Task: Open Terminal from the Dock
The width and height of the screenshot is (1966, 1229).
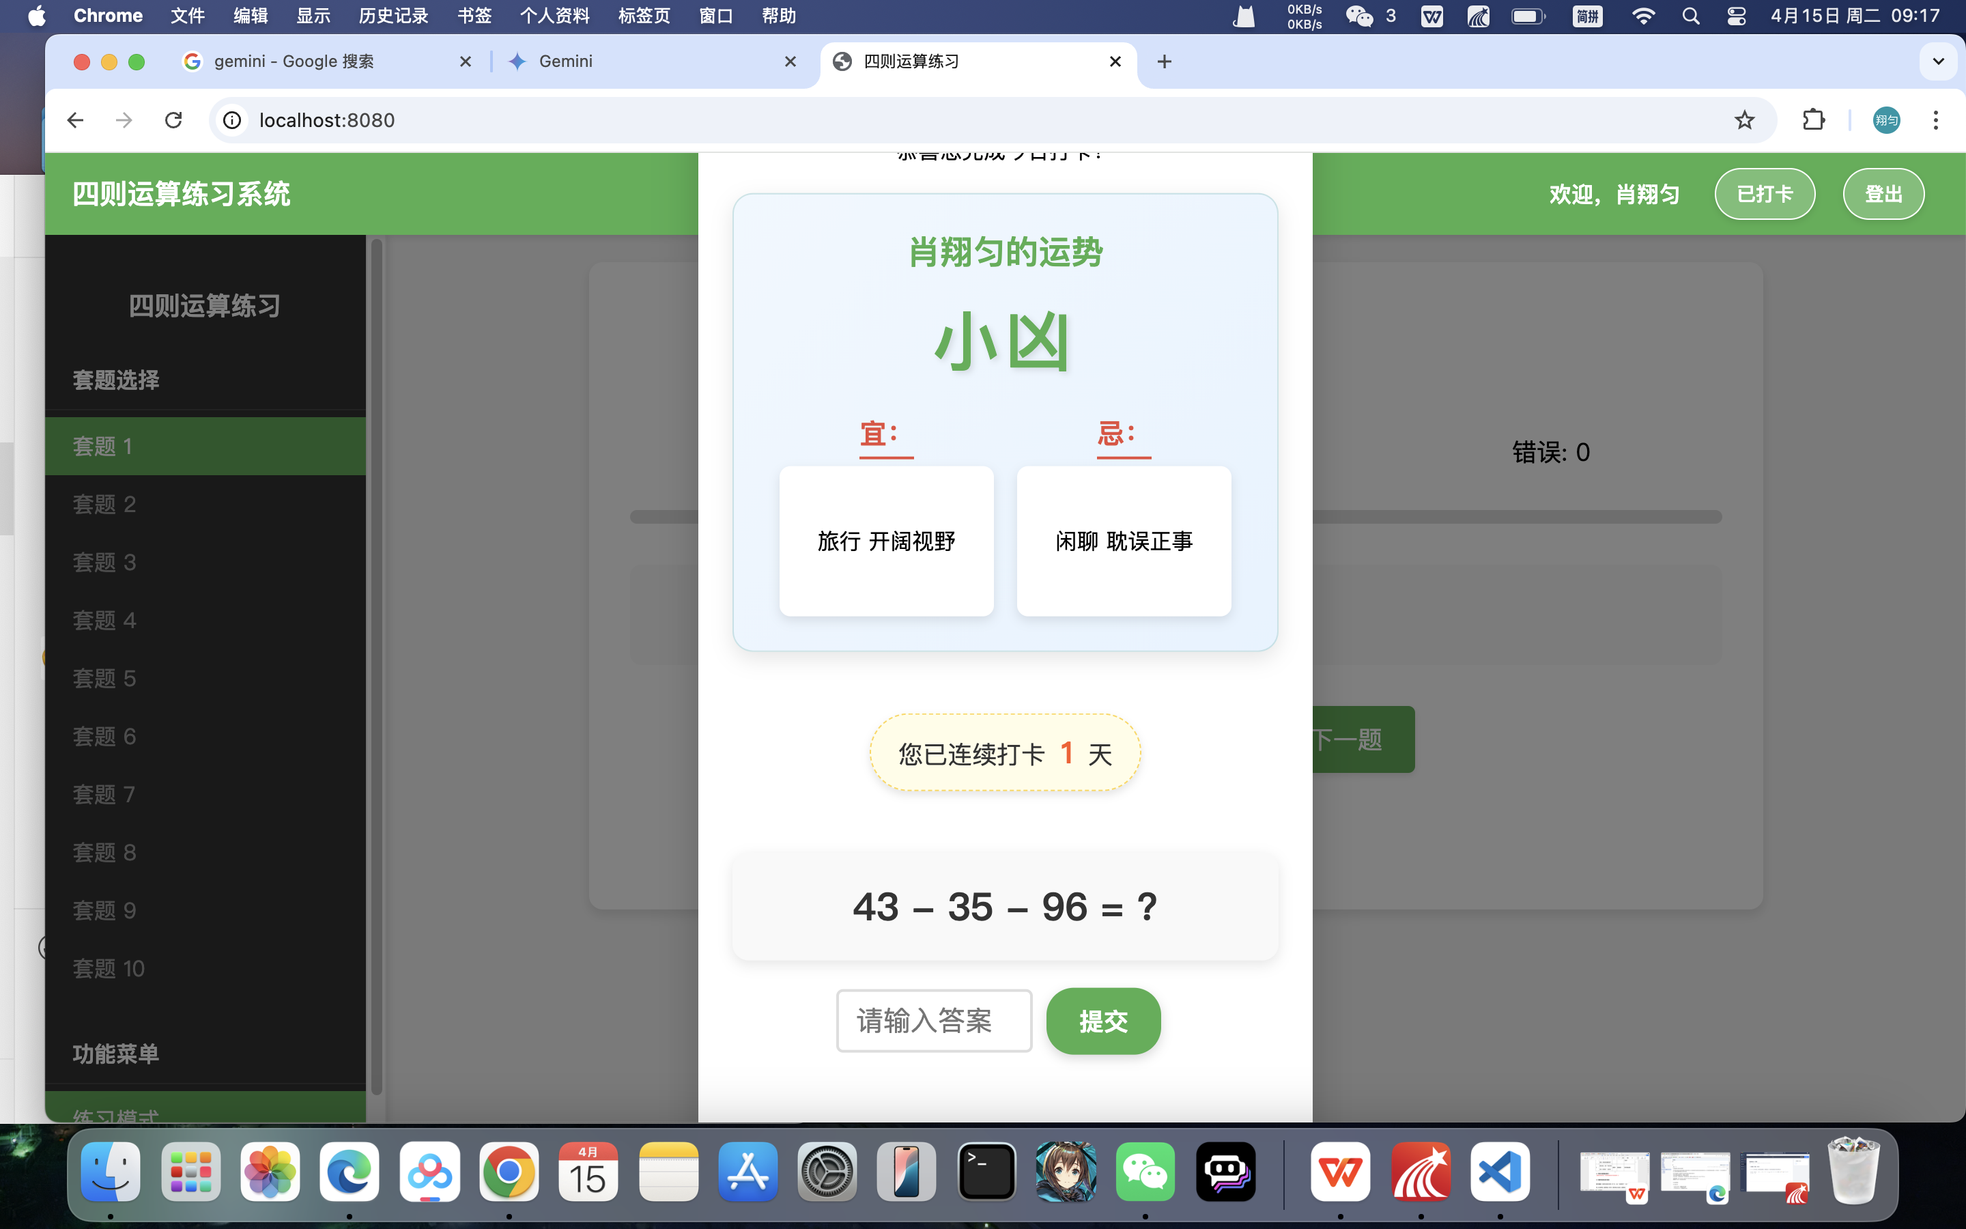Action: [x=986, y=1171]
